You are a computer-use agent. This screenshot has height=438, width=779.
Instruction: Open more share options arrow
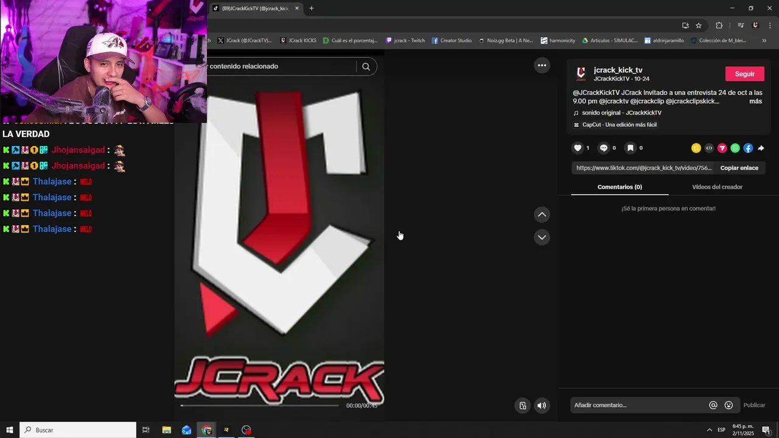[761, 148]
